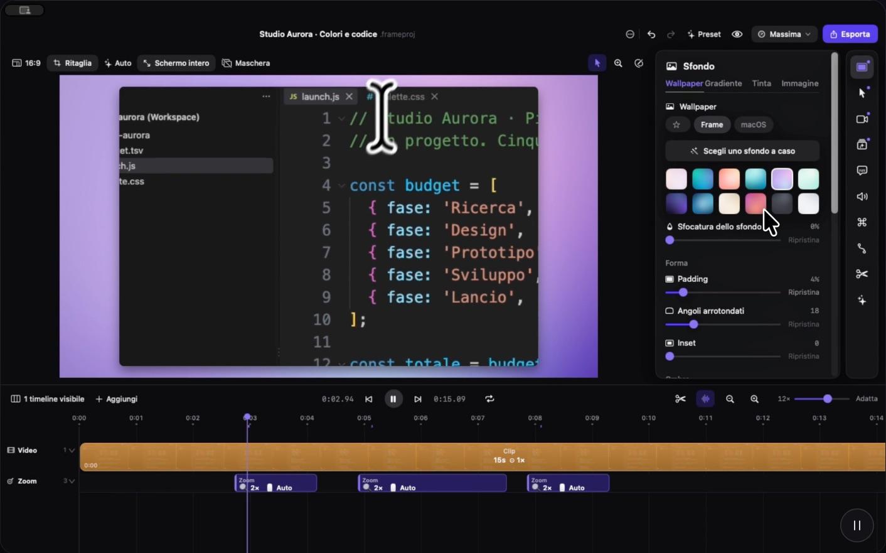Pause playback in the timeline controls

coord(393,399)
